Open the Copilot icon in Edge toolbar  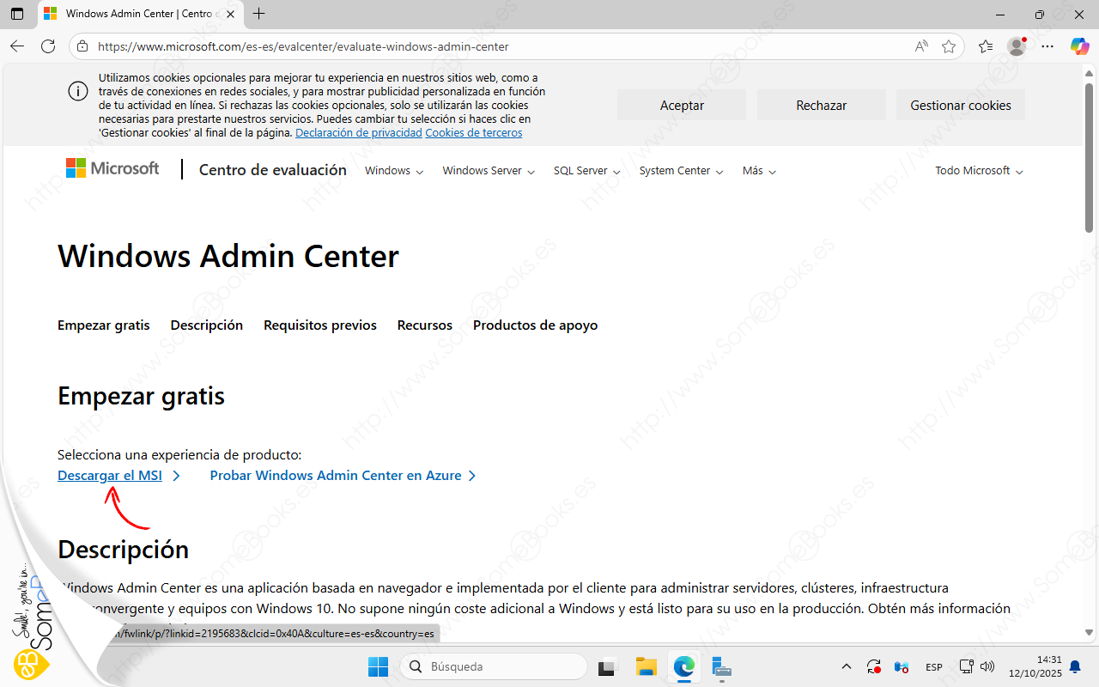(1079, 46)
